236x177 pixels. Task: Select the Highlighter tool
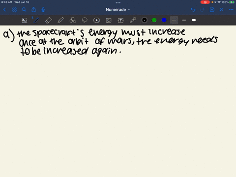tap(60, 20)
